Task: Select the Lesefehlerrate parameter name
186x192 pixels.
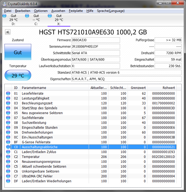Action: coord(32,93)
